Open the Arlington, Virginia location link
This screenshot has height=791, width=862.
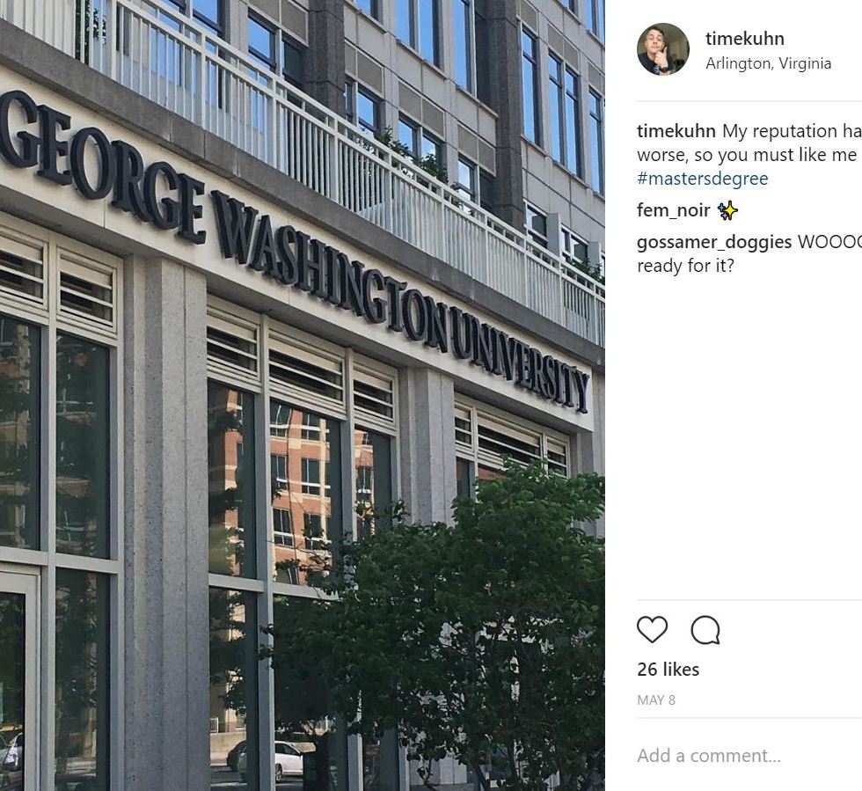(768, 64)
